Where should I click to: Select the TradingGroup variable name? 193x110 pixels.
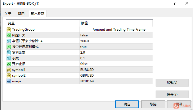[x=23, y=30]
